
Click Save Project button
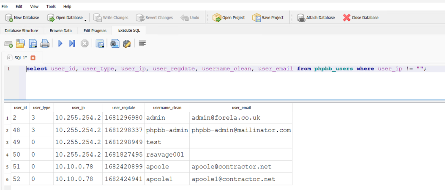268,18
